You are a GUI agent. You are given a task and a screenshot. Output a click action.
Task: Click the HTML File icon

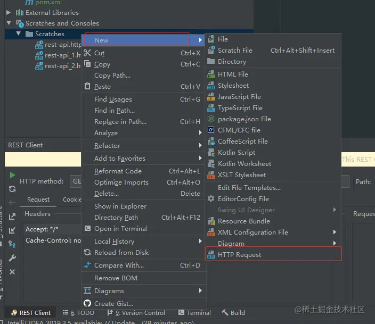coord(211,74)
